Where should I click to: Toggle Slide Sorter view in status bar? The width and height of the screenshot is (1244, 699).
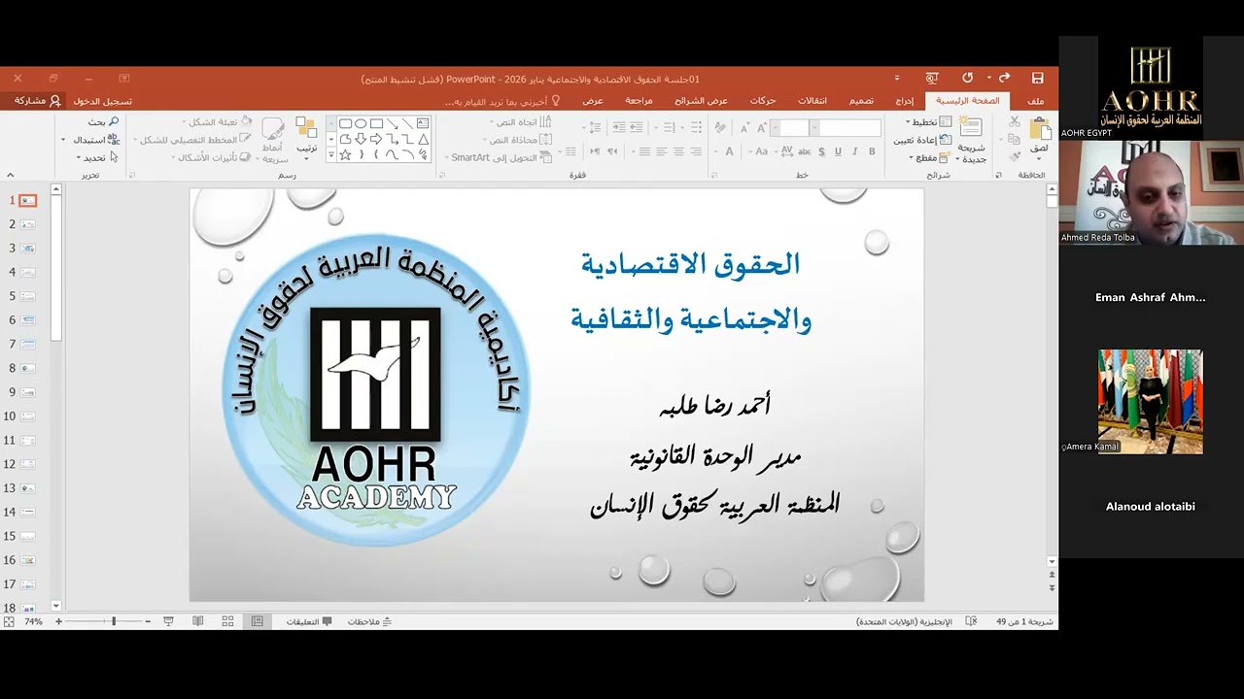pos(227,621)
